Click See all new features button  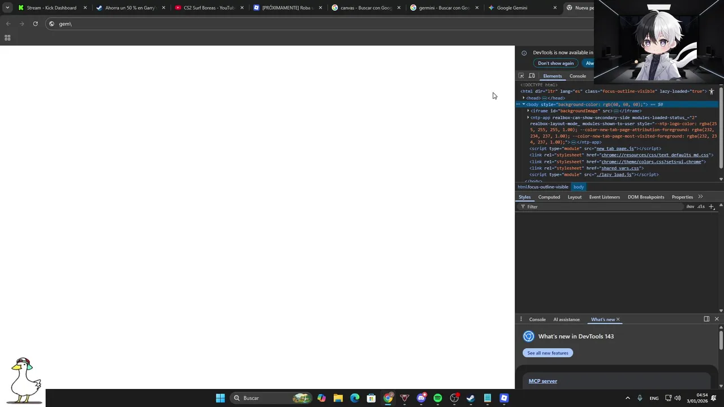548,353
